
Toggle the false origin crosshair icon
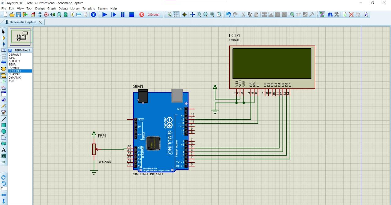click(184, 14)
